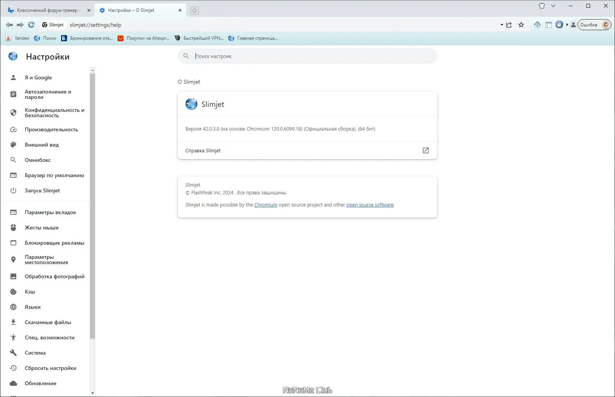Open the skin T-shirt icon
Image resolution: width=615 pixels, height=397 pixels.
coord(542,6)
